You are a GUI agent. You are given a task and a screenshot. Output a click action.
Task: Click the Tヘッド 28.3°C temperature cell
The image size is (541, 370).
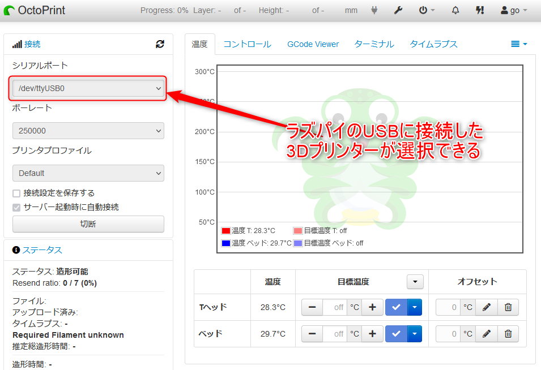click(273, 307)
